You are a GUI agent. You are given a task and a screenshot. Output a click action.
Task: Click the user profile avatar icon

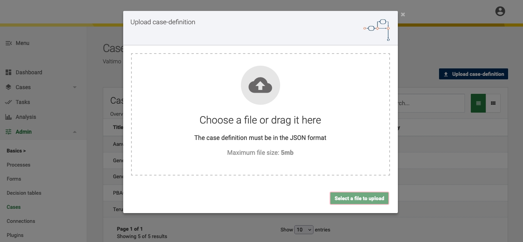(x=500, y=11)
